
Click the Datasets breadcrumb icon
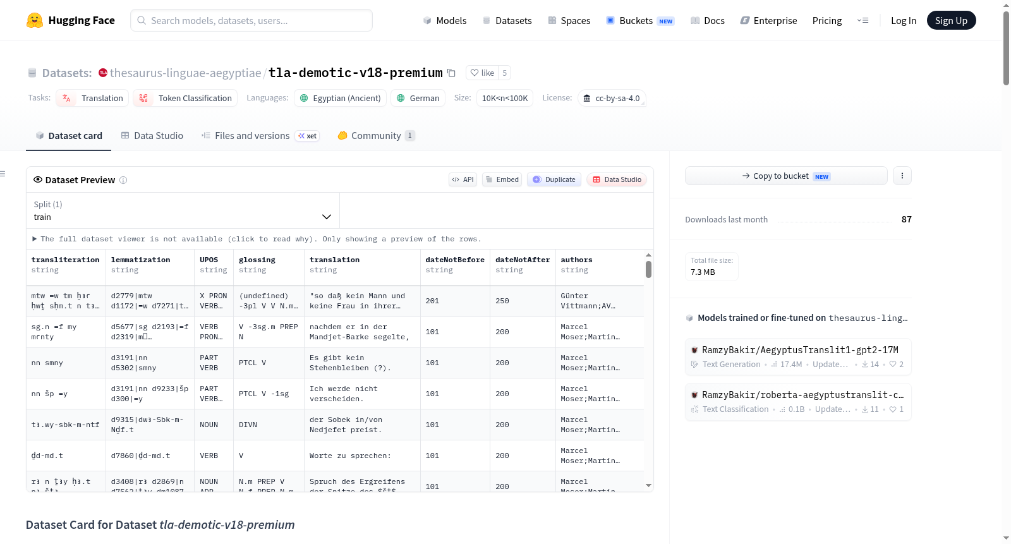[32, 73]
